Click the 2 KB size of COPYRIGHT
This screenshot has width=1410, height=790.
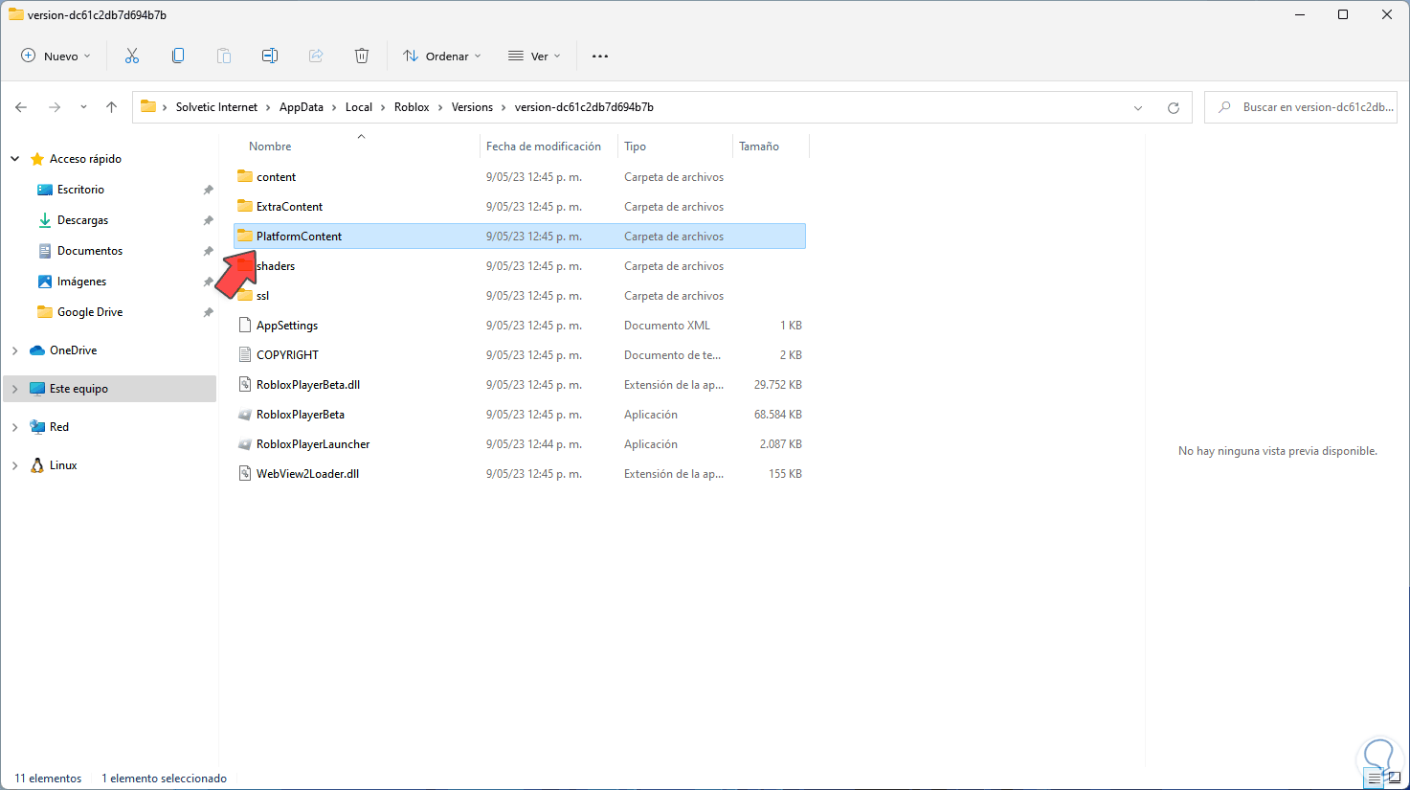[791, 355]
